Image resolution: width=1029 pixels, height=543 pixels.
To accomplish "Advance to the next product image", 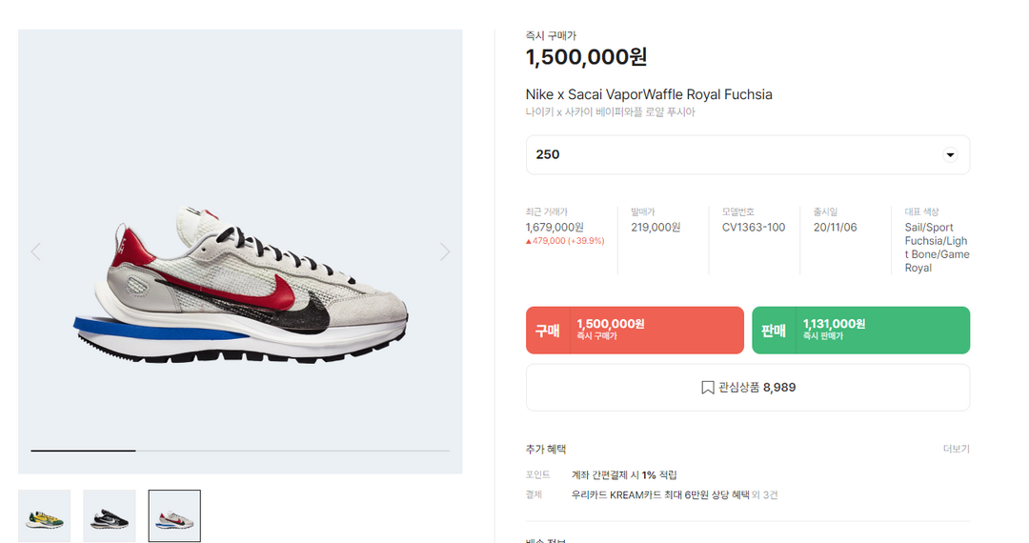I will pos(444,251).
